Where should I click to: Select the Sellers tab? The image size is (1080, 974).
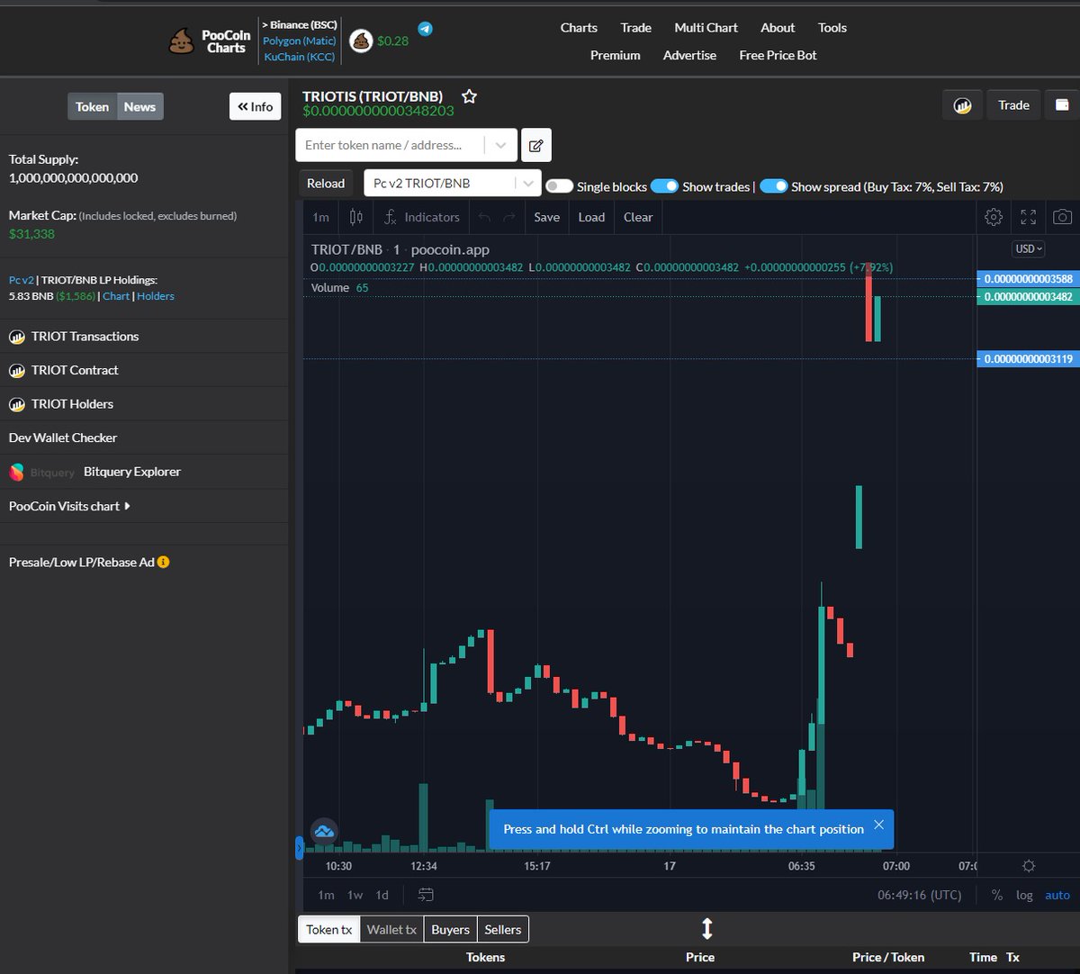tap(503, 929)
